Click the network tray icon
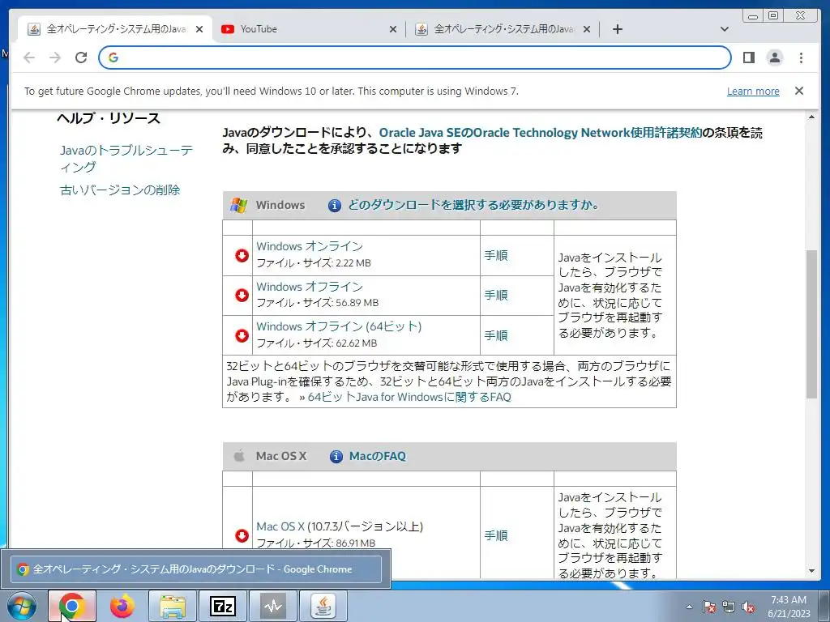 [x=729, y=607]
